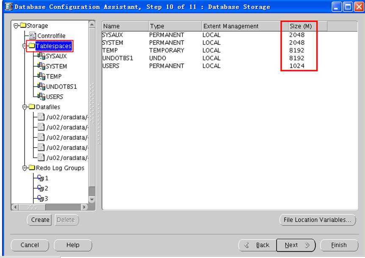The height and width of the screenshot is (258, 365).
Task: Click the Datafiles folder icon
Action: (x=32, y=107)
